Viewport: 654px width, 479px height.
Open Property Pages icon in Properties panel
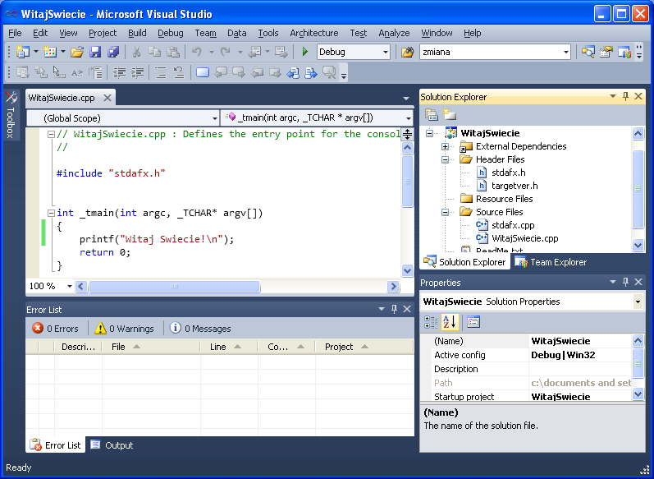(473, 322)
